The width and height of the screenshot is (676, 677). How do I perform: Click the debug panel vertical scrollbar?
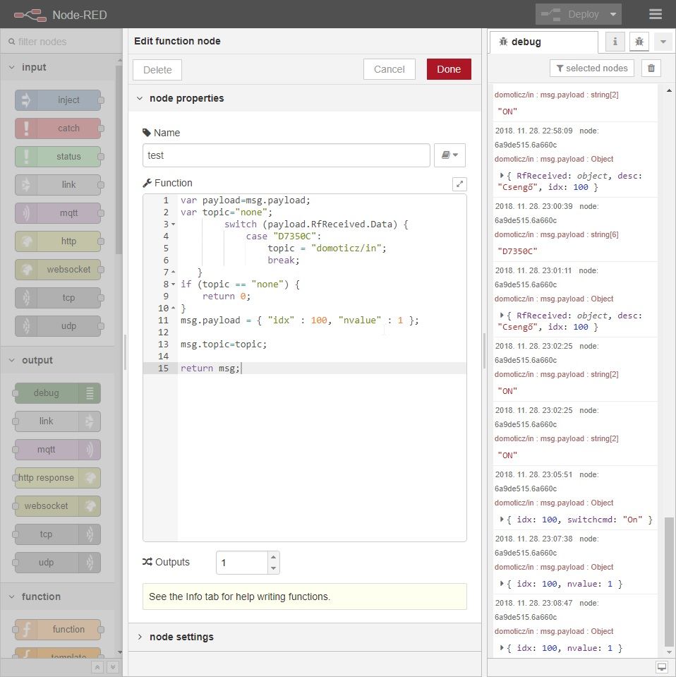pyautogui.click(x=669, y=581)
